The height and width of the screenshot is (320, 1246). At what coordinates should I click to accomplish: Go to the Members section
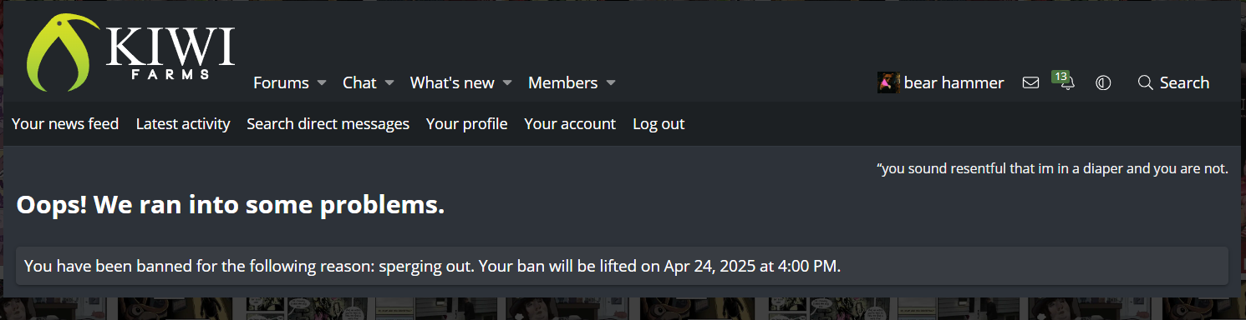coord(562,82)
